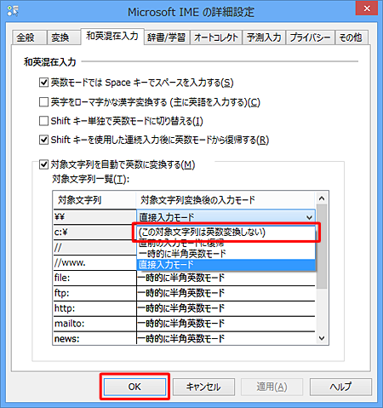Select the news: target string row
The image size is (383, 408).
coord(94,338)
